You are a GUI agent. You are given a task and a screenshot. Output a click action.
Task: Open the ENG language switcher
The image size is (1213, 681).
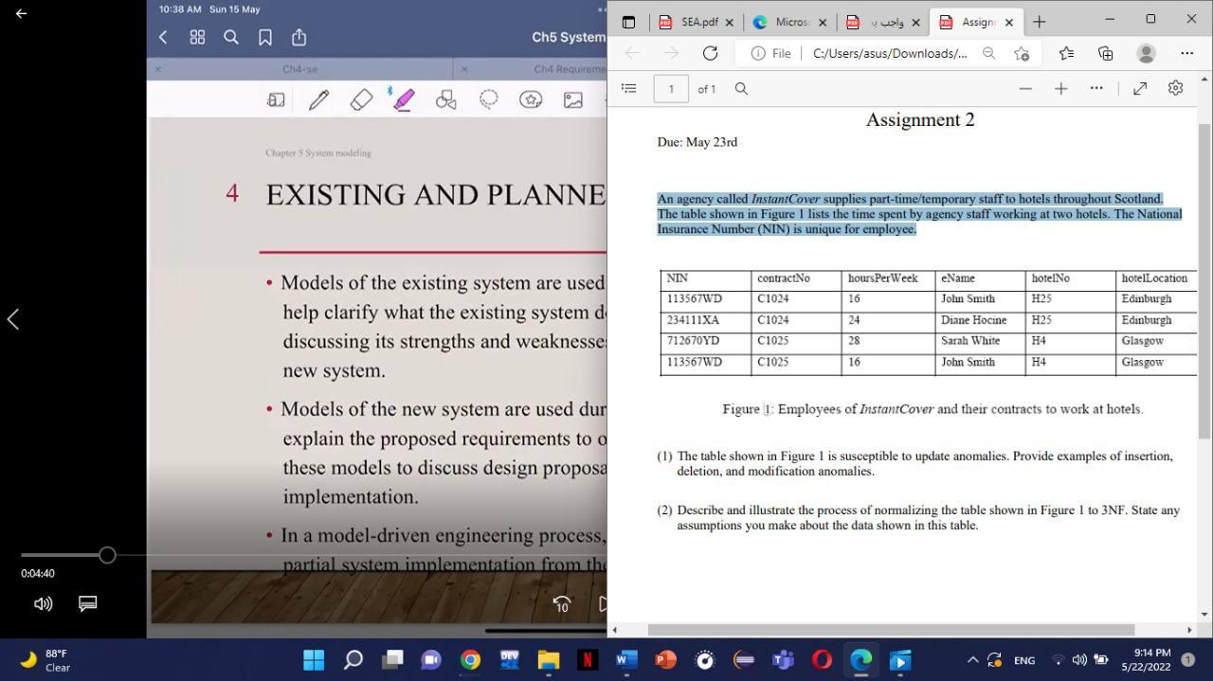tap(1024, 660)
